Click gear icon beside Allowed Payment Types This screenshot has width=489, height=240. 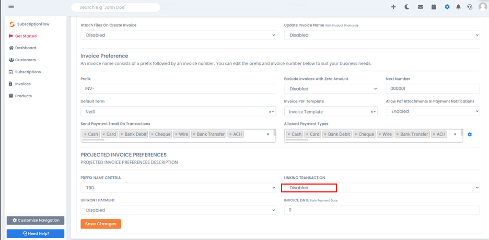click(x=470, y=134)
